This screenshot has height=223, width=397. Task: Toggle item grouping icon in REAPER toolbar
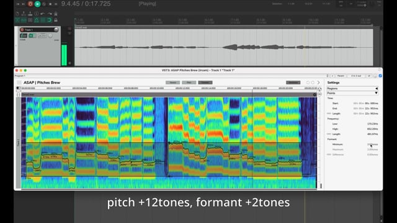[x=24, y=20]
